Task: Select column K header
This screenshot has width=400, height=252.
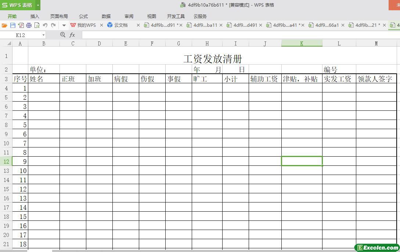Action: pos(302,43)
